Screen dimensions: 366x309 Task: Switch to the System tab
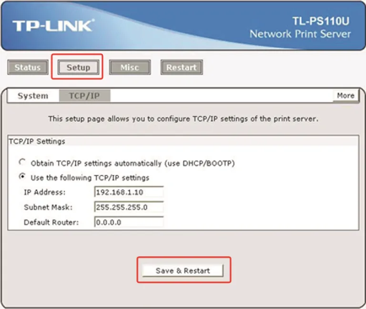tap(33, 96)
